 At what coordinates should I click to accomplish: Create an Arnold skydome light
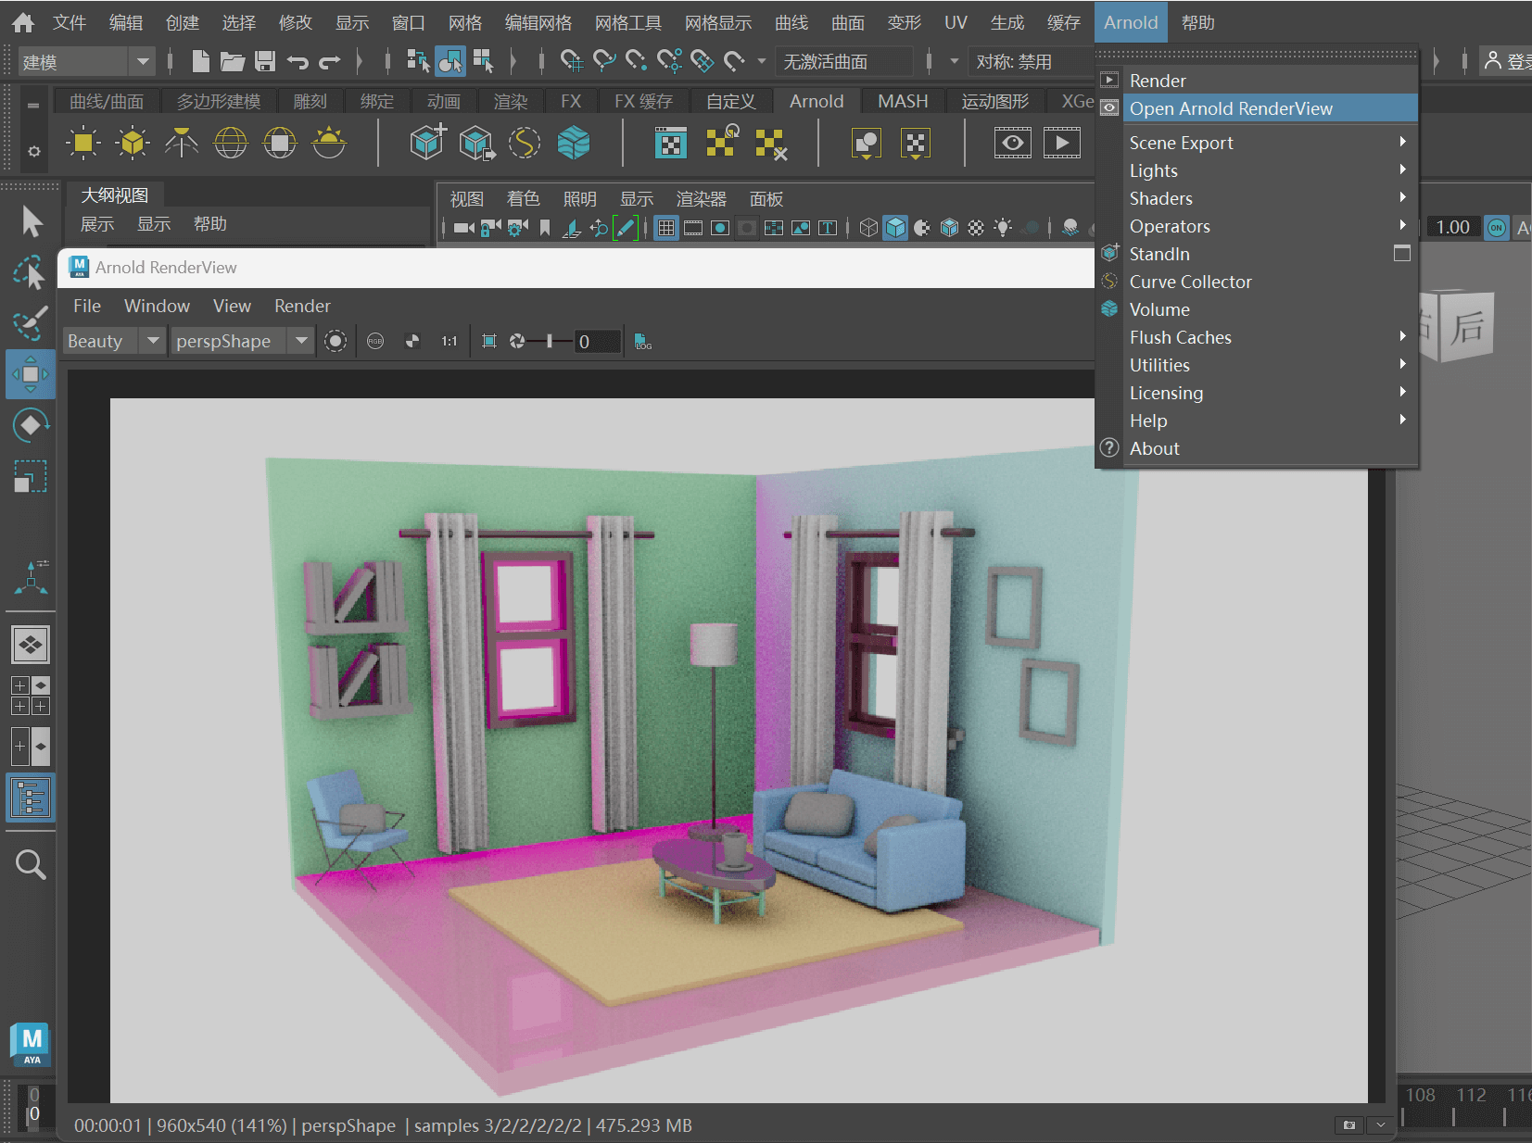231,143
